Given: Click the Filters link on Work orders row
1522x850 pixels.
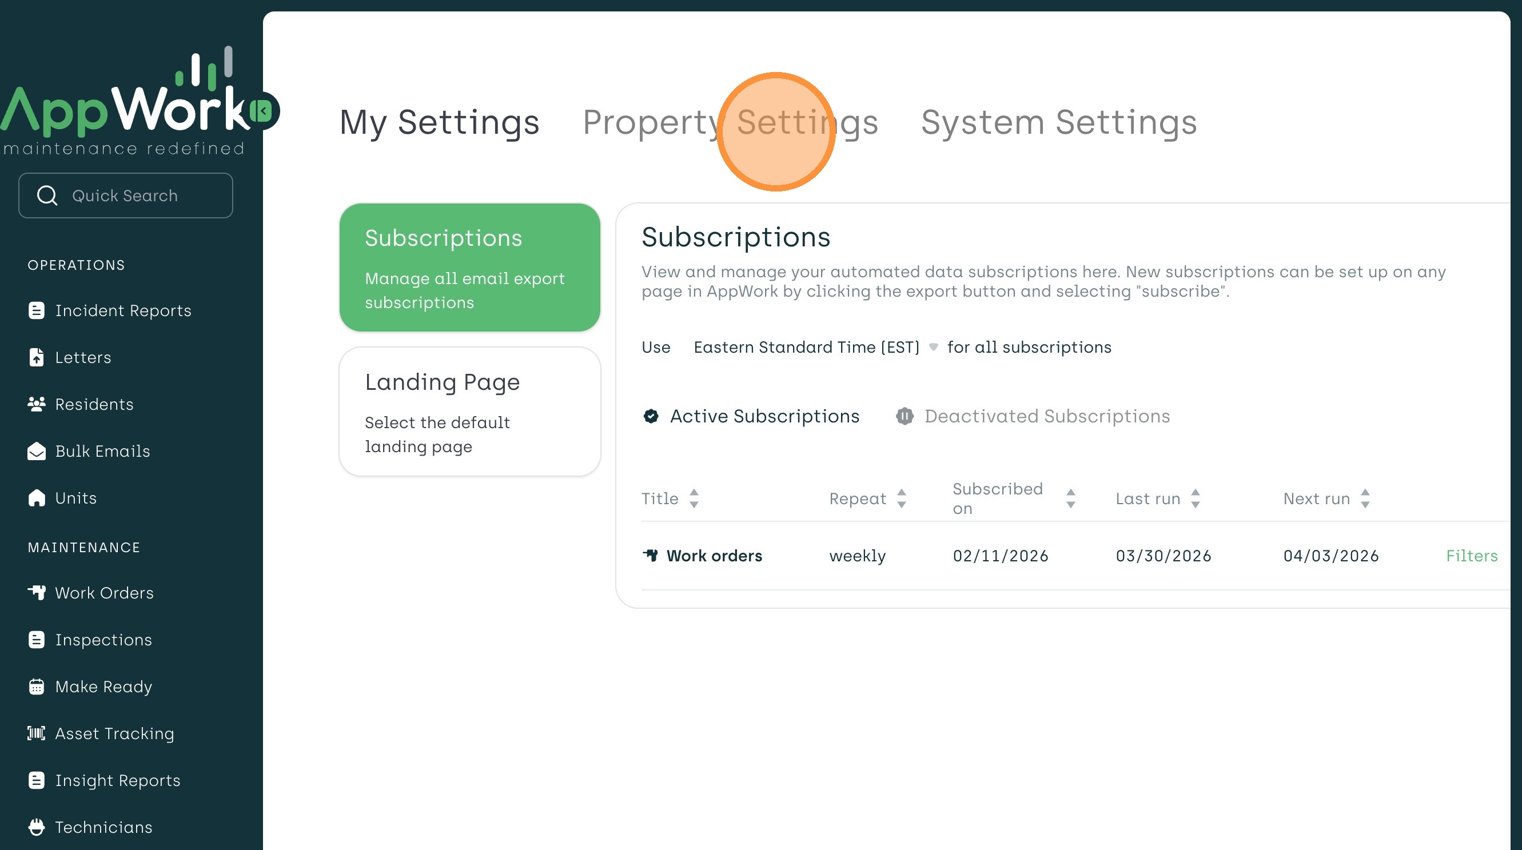Looking at the screenshot, I should 1471,556.
